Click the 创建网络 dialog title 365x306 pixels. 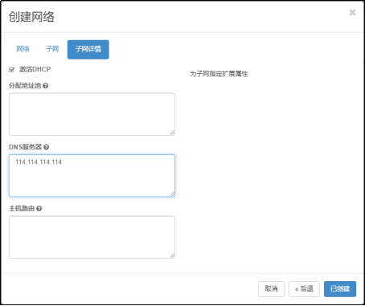[x=31, y=17]
